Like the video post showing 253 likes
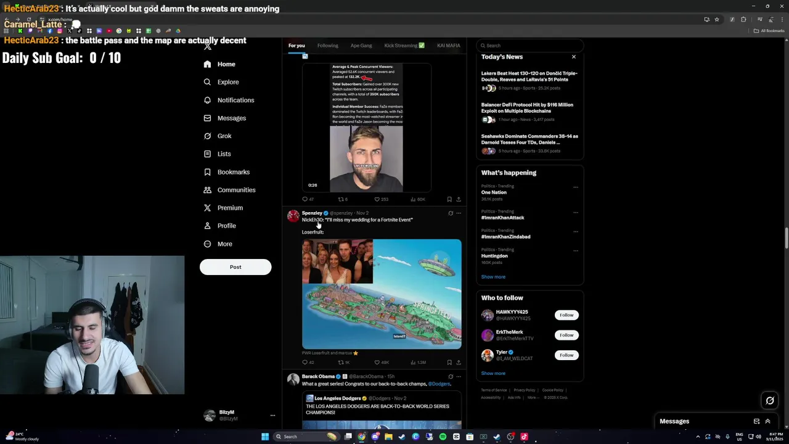Screen dimensions: 789x444 point(381,199)
